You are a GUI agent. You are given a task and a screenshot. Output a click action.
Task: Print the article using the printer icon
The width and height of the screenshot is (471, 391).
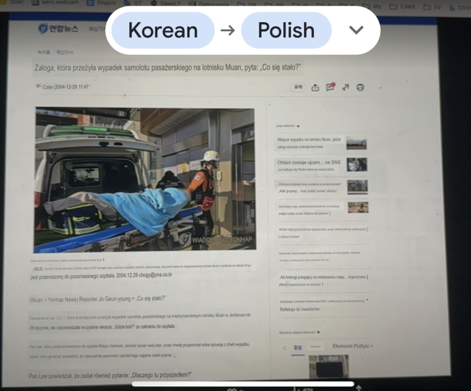pos(360,87)
